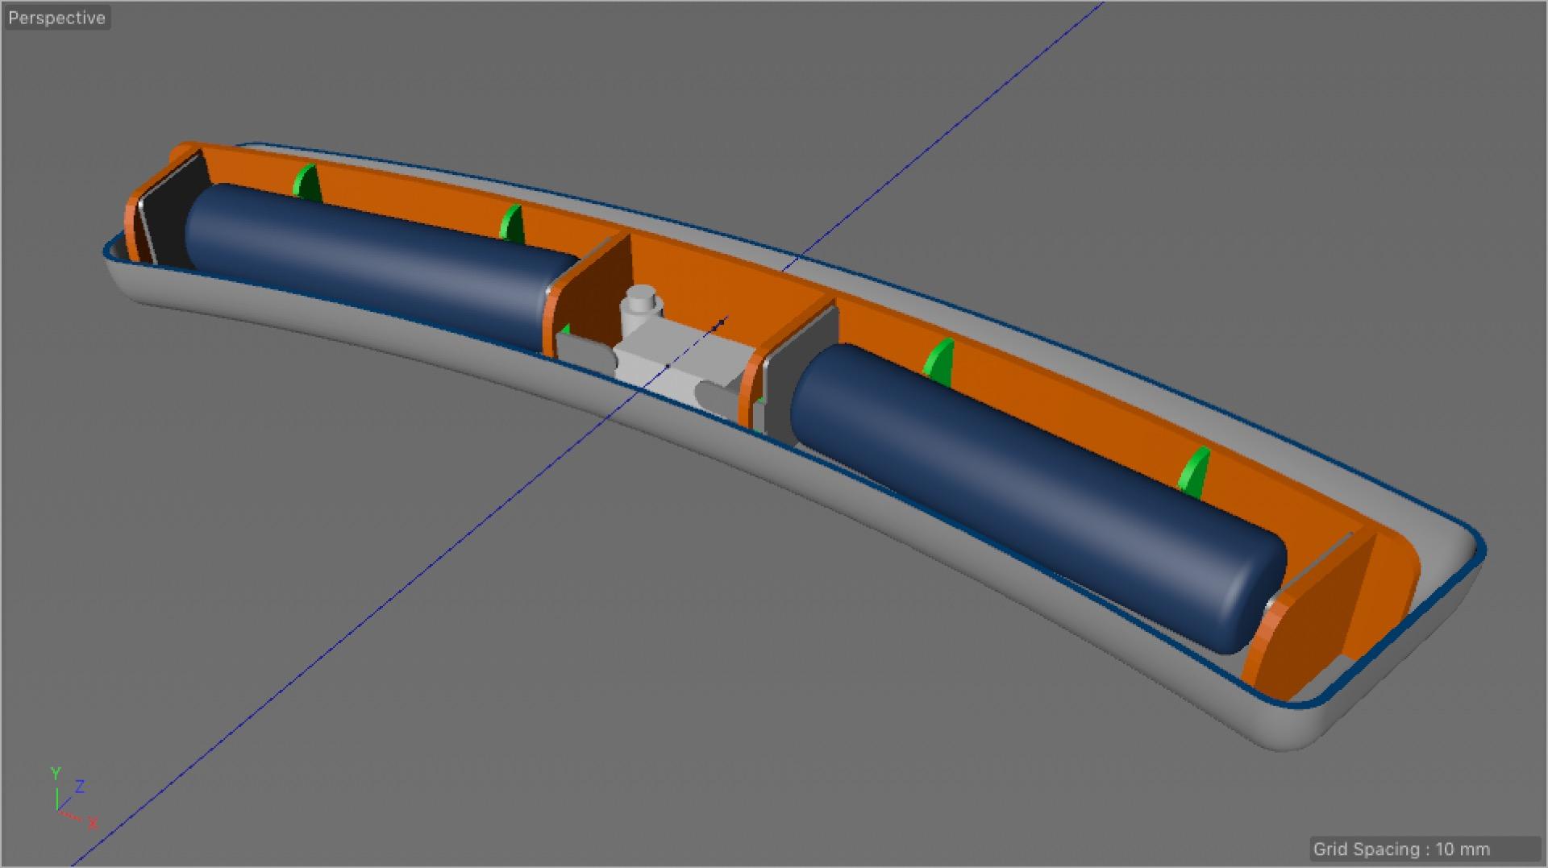
Task: Click the XYZ axis orientation gizmo
Action: point(73,799)
